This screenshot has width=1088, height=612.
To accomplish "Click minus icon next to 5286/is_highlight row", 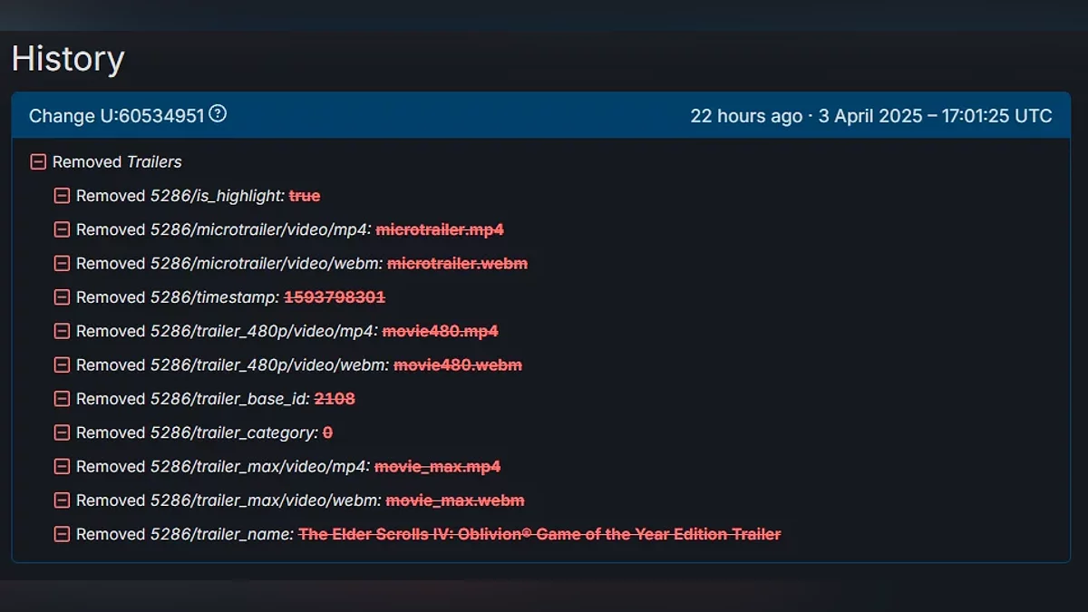I will coord(62,196).
